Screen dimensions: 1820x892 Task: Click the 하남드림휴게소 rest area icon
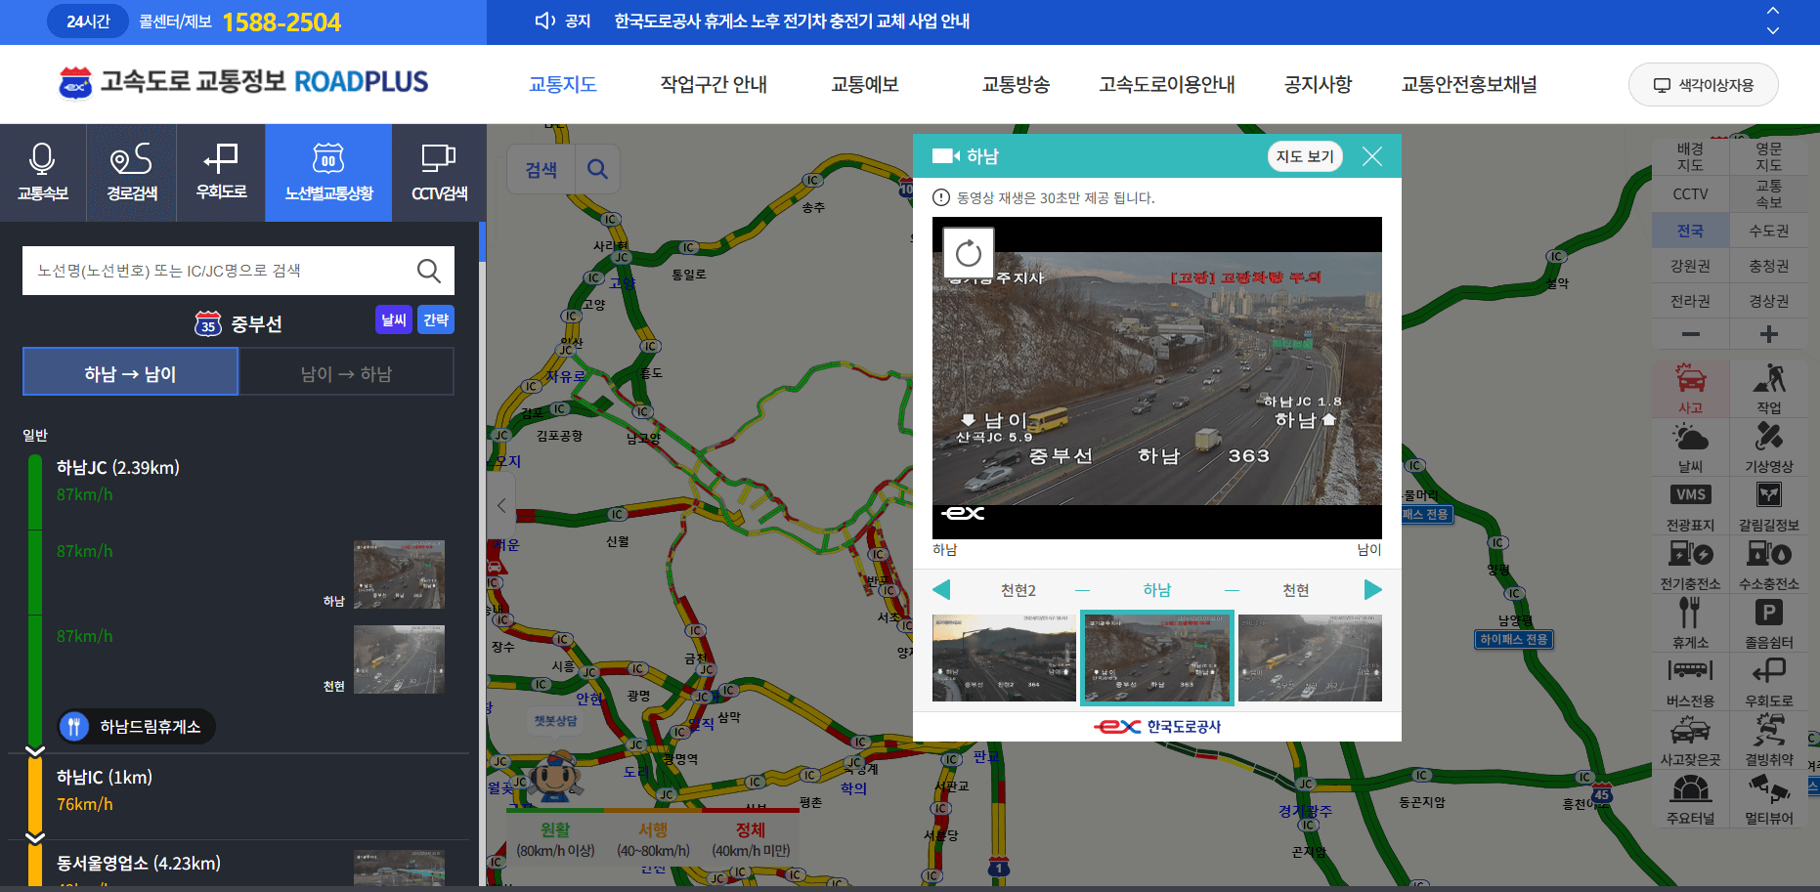click(x=74, y=726)
